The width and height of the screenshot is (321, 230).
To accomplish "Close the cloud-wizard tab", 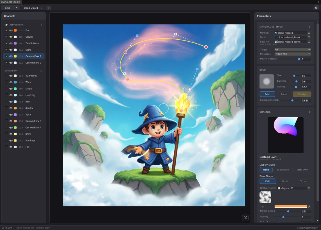I will pos(41,8).
